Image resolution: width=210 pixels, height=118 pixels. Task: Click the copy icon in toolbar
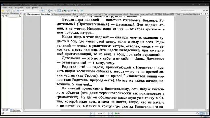[x=68, y=11]
